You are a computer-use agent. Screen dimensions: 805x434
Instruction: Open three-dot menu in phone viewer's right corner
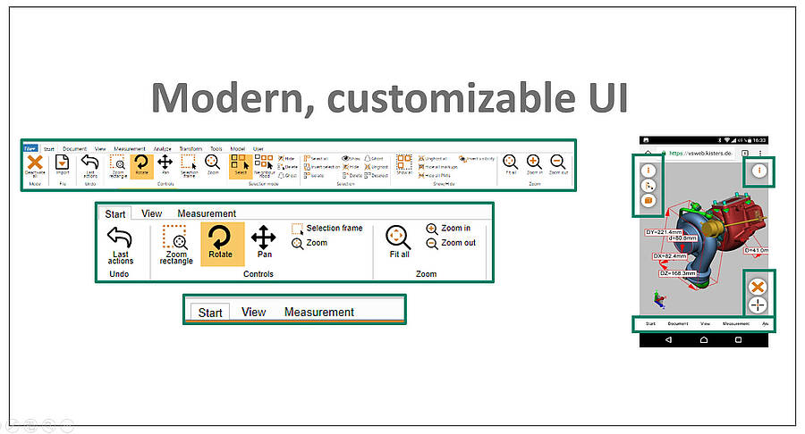point(759,171)
